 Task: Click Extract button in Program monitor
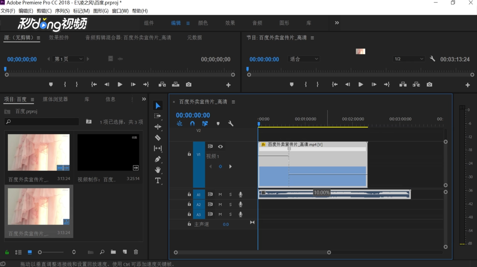coord(416,85)
